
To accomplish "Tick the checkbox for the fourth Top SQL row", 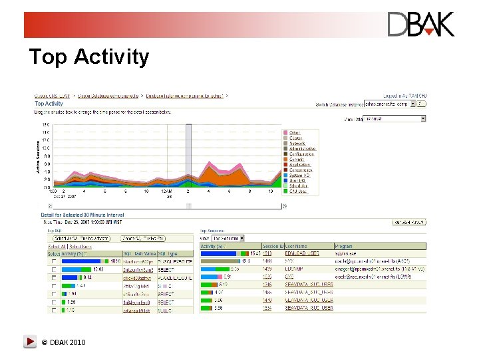I will pos(54,286).
